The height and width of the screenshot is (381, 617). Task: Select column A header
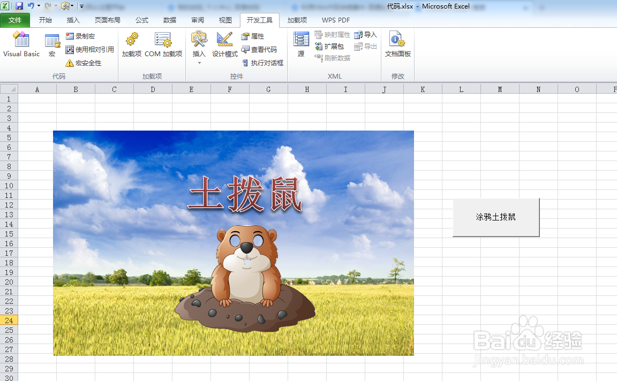(x=37, y=89)
